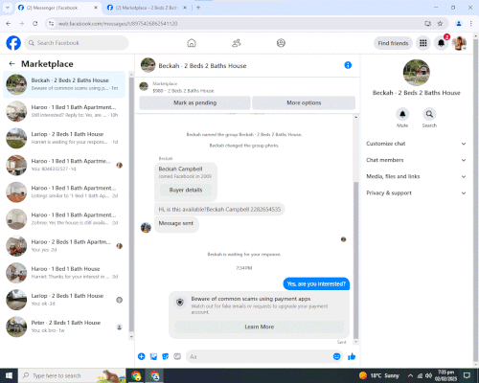The width and height of the screenshot is (479, 383).
Task: Switch to Marketplace - 2 Beds tab
Action: pyautogui.click(x=147, y=8)
